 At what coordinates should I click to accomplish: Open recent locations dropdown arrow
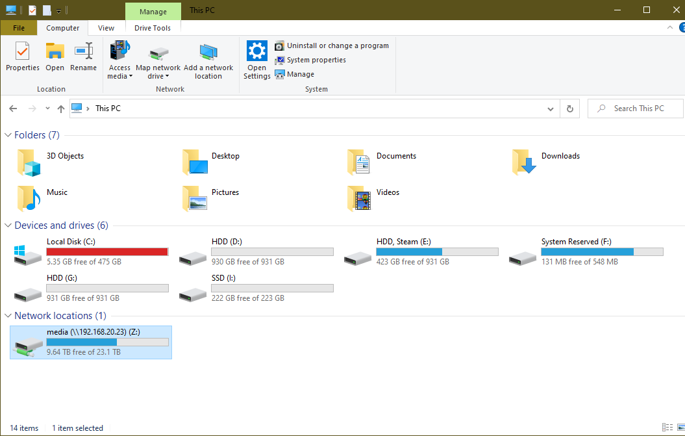(47, 109)
